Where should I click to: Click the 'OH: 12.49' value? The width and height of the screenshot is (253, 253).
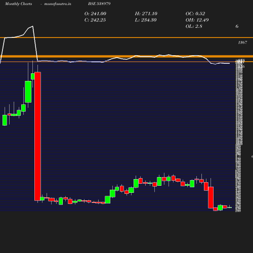tap(197, 20)
